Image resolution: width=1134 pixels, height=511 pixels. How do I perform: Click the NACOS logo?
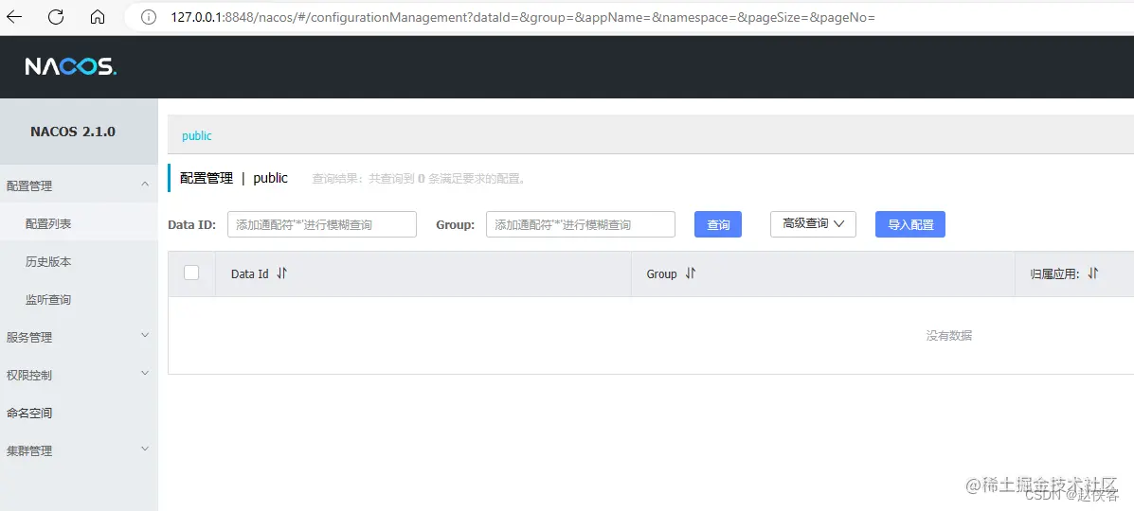pyautogui.click(x=70, y=67)
